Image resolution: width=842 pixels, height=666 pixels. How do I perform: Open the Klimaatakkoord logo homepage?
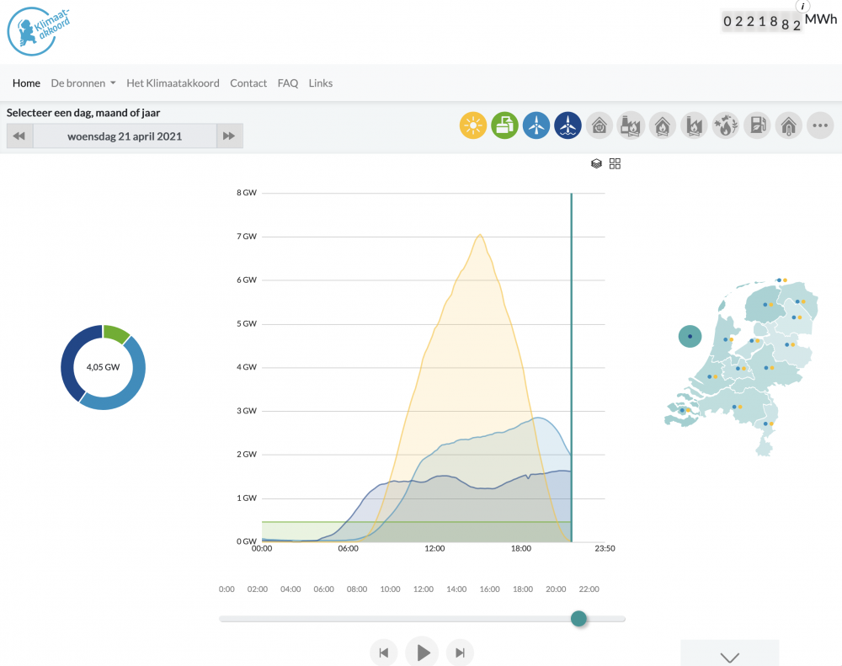click(39, 31)
